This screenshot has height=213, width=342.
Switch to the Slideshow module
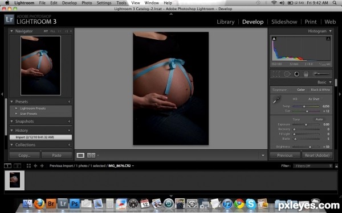tap(284, 22)
